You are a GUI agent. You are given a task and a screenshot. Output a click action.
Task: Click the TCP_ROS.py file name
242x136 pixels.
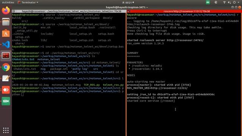coord(92,85)
